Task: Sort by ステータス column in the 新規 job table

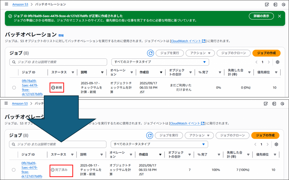Action: pyautogui.click(x=73, y=72)
